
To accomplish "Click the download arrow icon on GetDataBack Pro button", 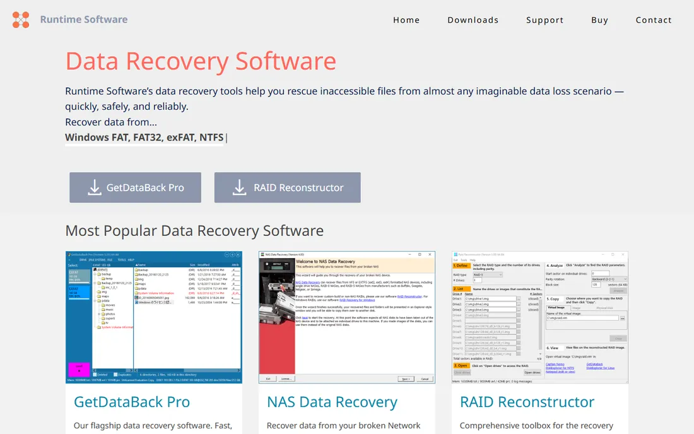I will point(94,187).
